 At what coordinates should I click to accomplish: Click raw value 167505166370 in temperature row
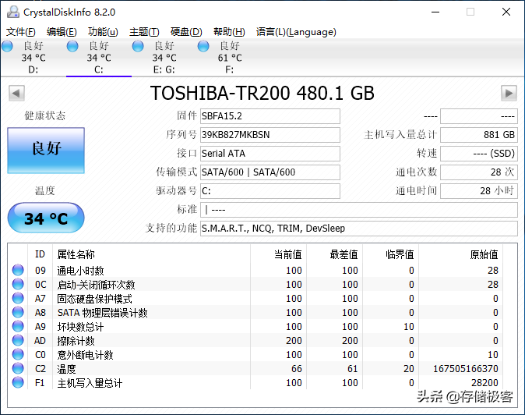click(465, 369)
